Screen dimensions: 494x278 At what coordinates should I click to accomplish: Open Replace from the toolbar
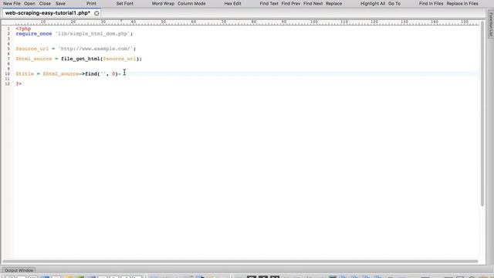tap(333, 3)
